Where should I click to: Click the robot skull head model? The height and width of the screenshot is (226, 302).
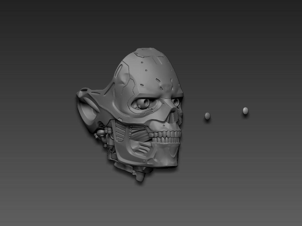tap(130, 114)
